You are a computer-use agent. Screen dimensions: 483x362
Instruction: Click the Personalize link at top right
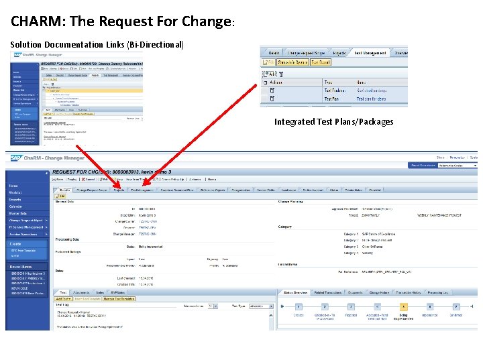(x=457, y=158)
